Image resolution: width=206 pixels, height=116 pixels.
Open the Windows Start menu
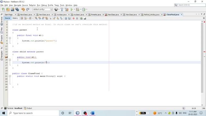pos(4,113)
